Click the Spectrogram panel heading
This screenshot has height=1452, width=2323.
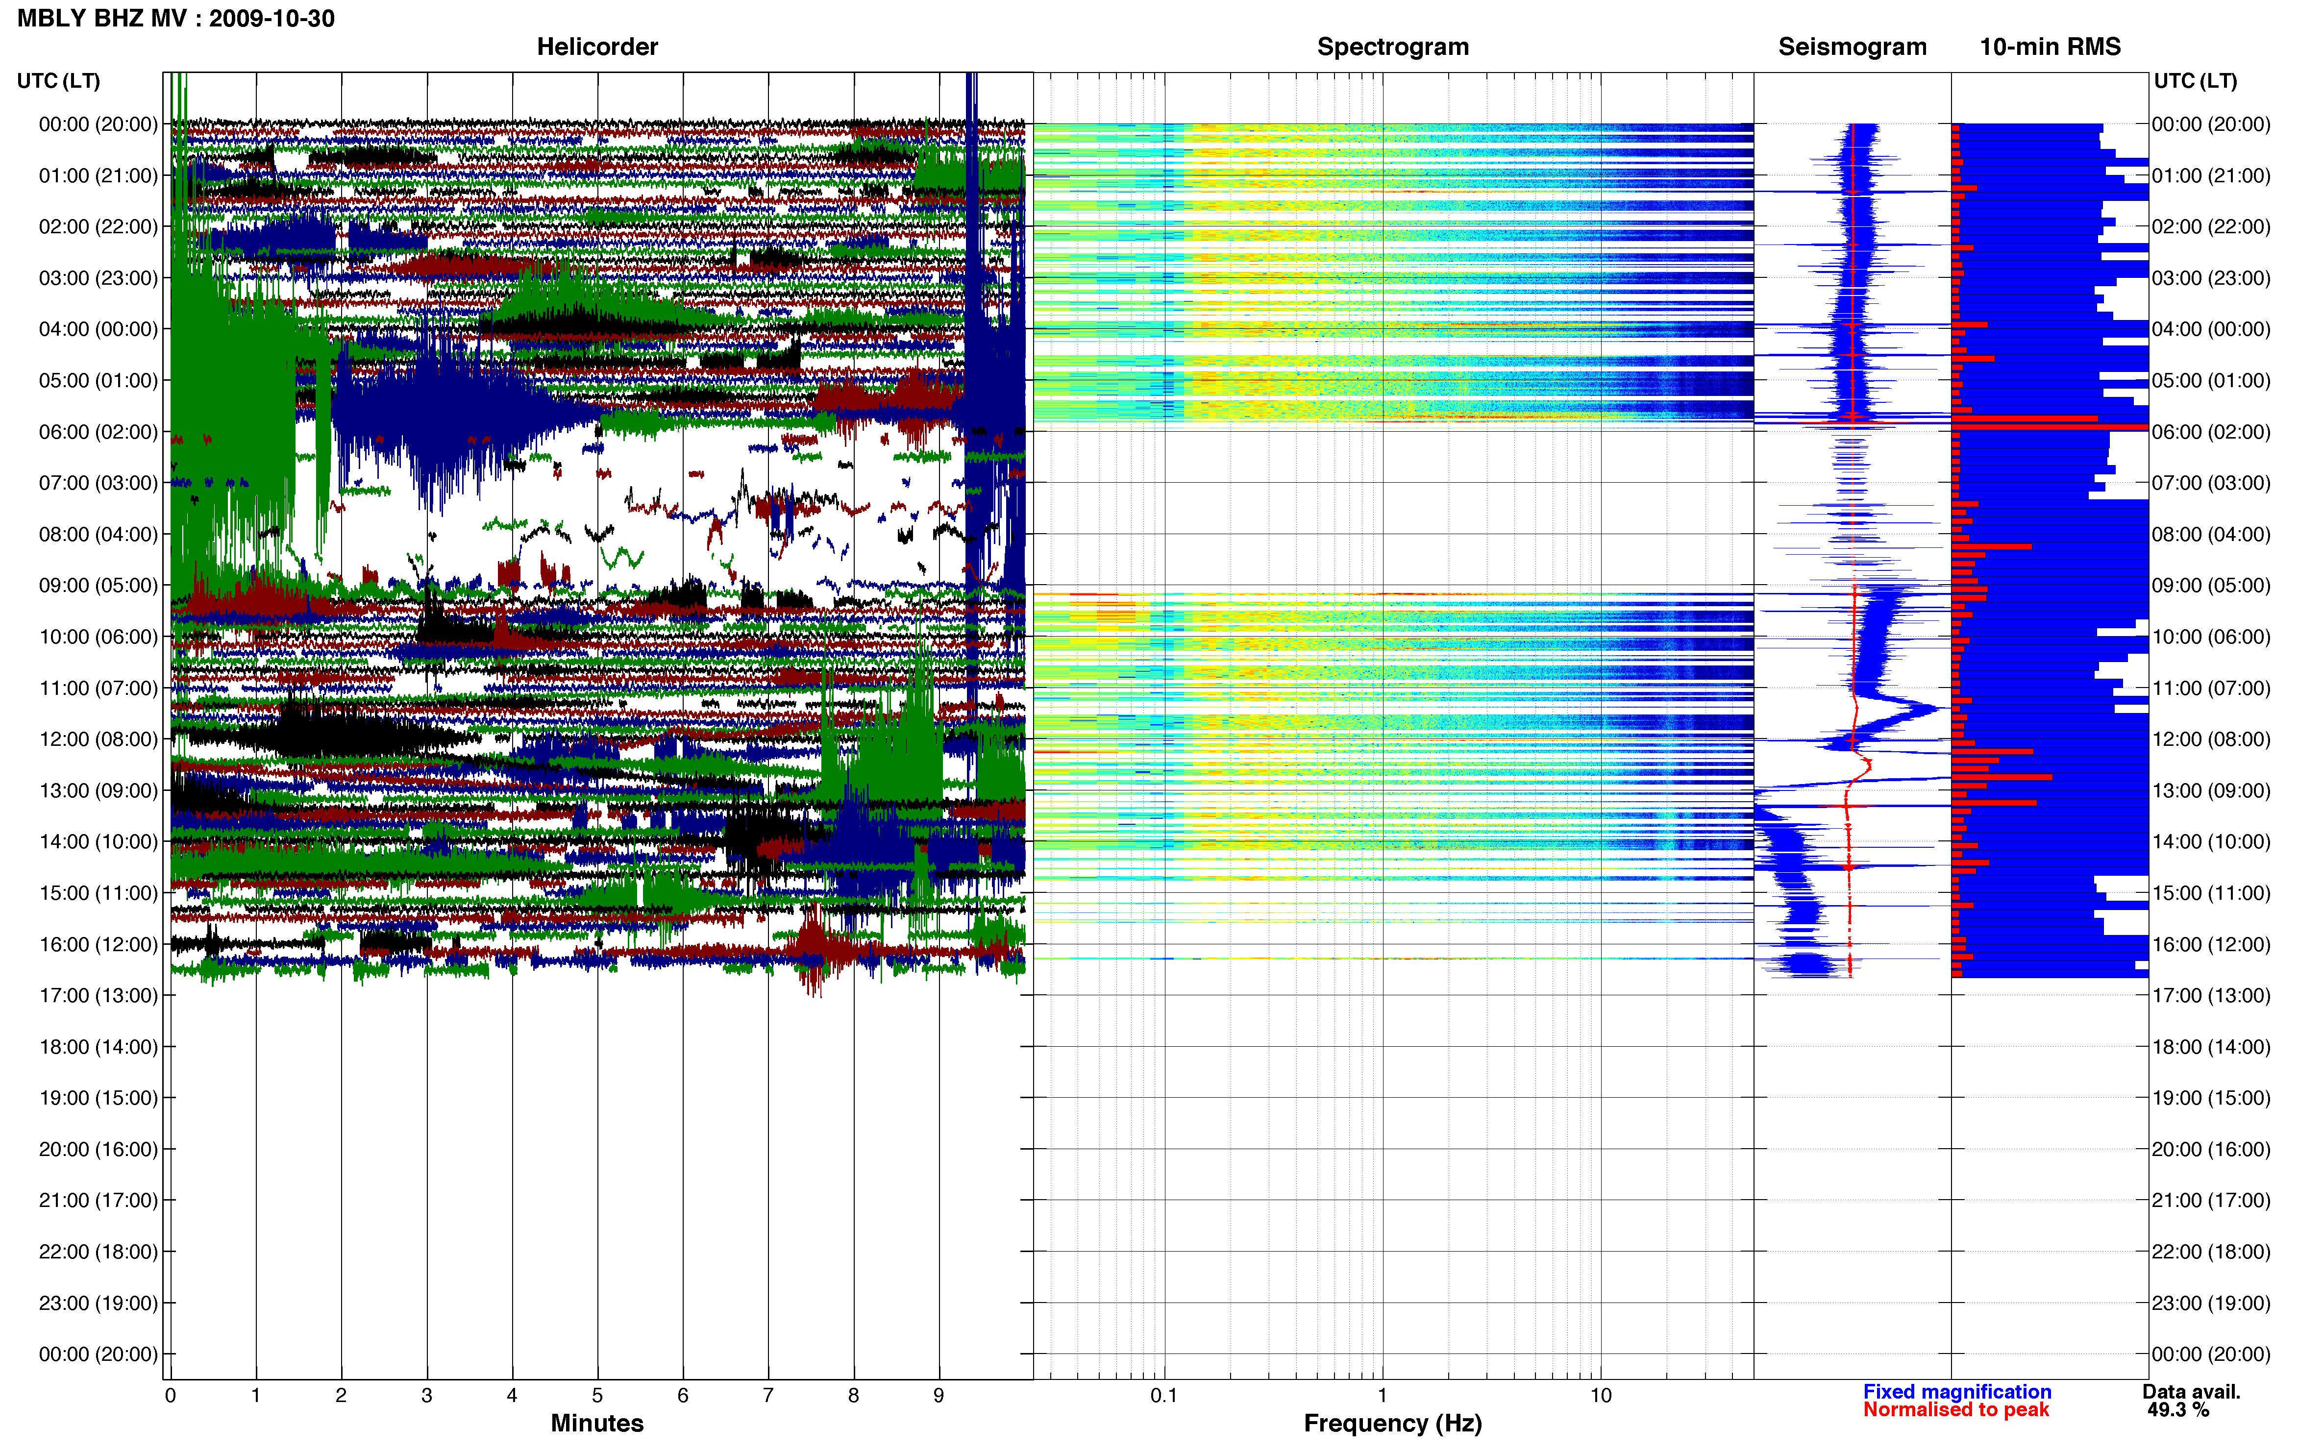coord(1392,46)
